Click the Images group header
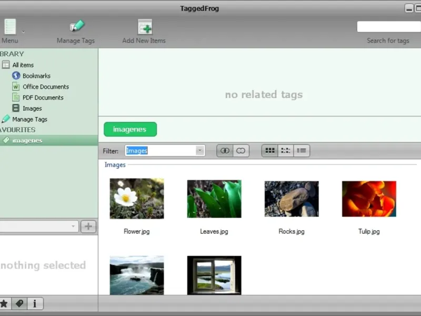The image size is (421, 316). pyautogui.click(x=115, y=165)
